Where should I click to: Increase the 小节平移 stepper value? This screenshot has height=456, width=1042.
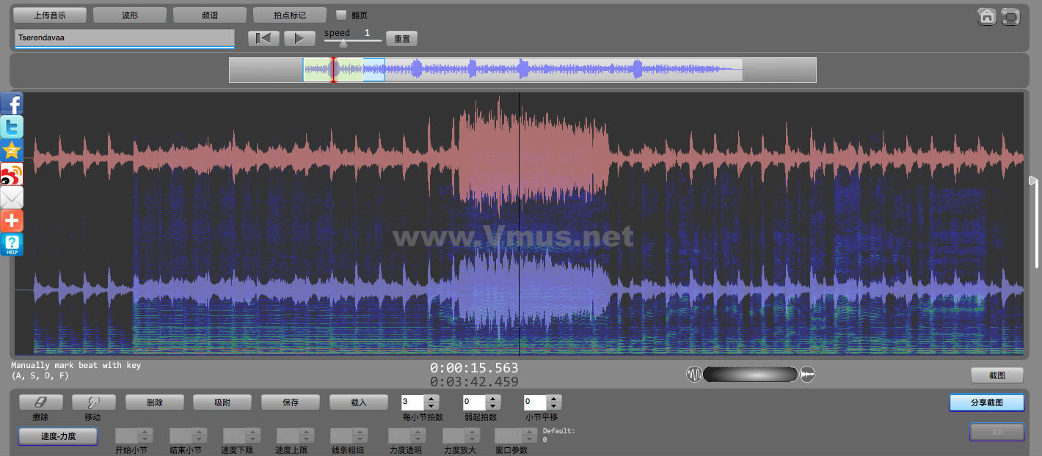coord(554,399)
